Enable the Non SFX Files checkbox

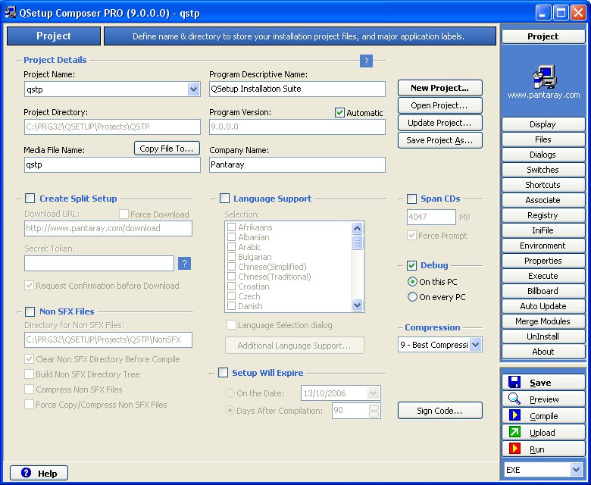[30, 311]
